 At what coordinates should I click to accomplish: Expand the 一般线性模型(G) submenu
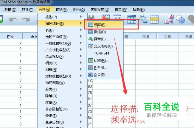[x=62, y=43]
